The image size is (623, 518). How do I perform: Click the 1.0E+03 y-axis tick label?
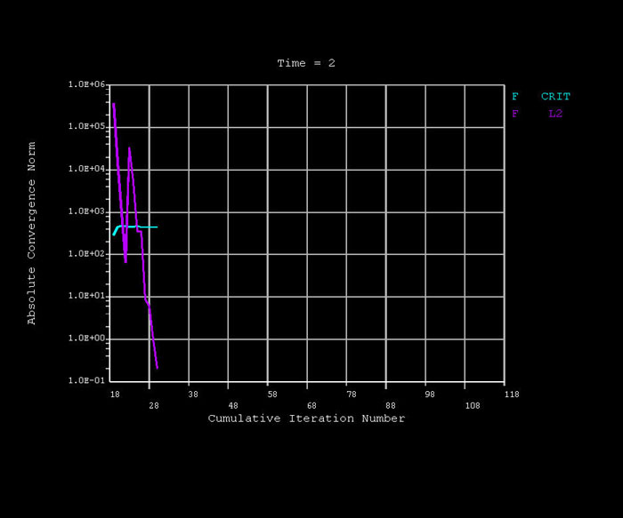click(x=86, y=211)
